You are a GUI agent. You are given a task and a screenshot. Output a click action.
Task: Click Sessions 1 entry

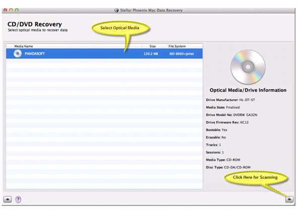coord(215,152)
